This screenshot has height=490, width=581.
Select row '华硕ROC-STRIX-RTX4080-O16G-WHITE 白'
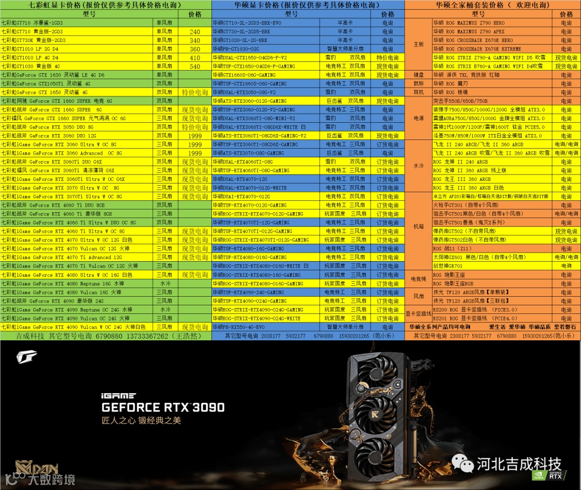[x=308, y=266]
